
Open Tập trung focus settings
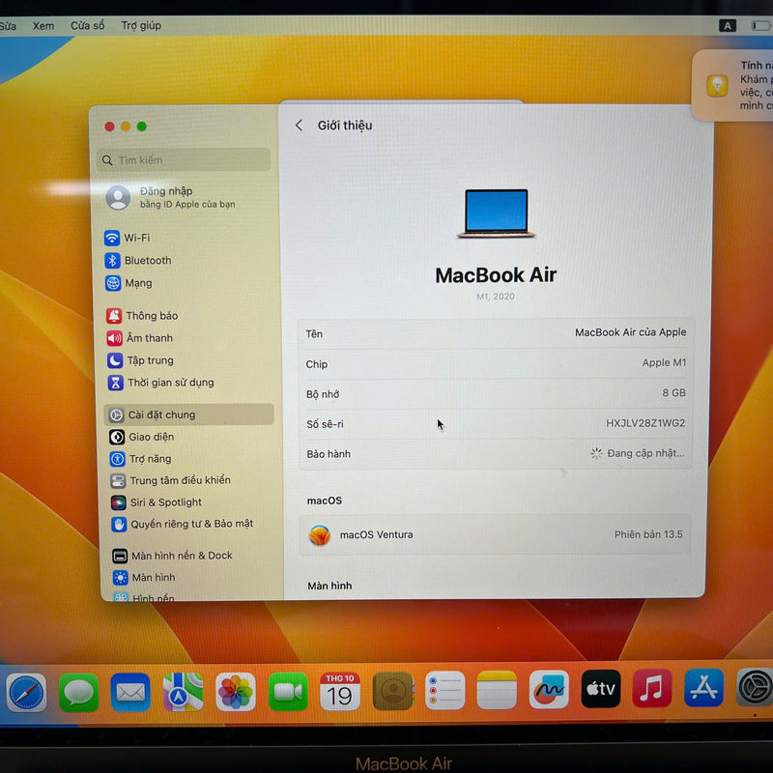click(x=150, y=360)
